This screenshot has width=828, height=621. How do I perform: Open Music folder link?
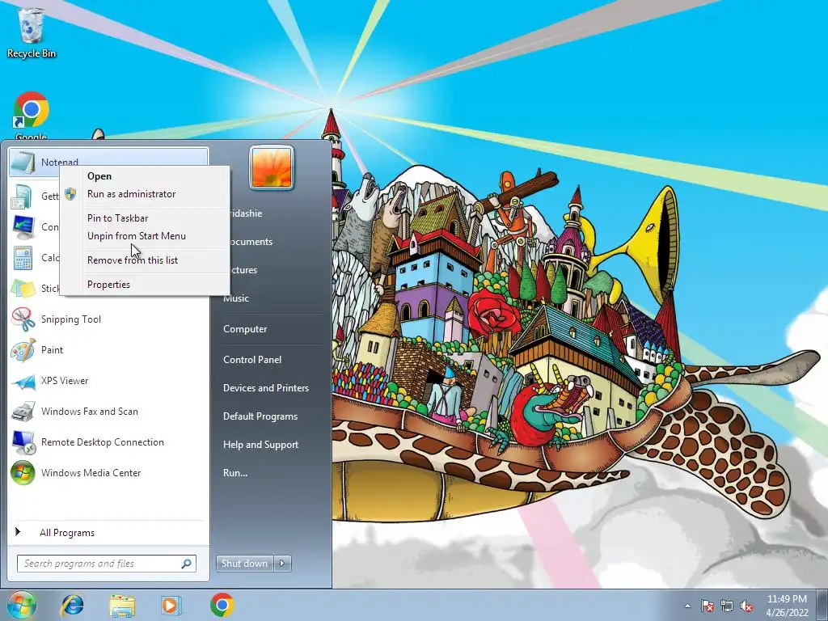(x=236, y=298)
